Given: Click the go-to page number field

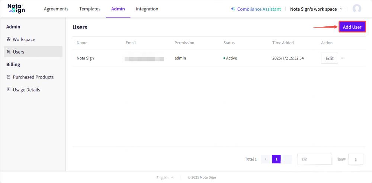Looking at the screenshot, I should coord(356,159).
